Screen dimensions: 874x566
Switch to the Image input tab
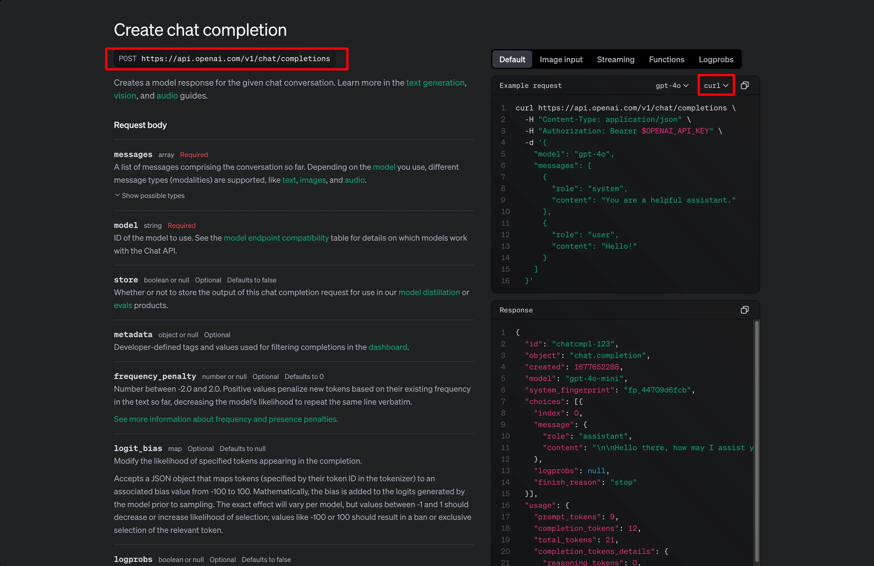(561, 59)
